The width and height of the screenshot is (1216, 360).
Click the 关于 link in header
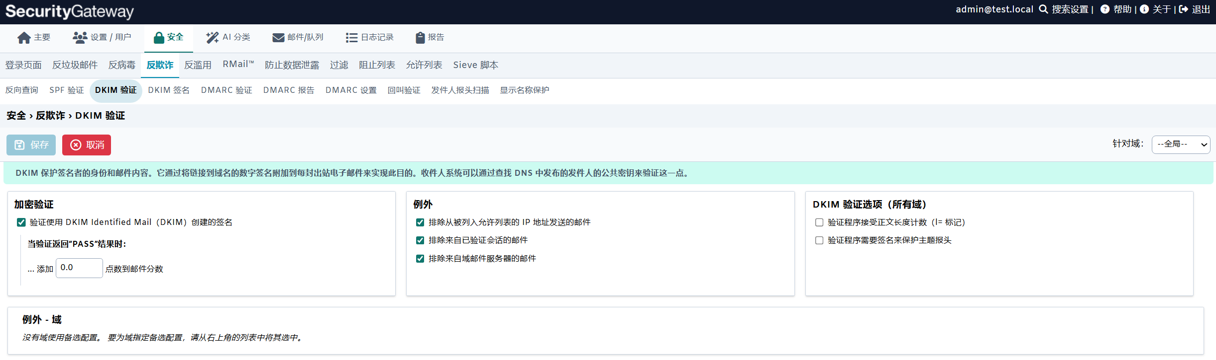(1162, 9)
